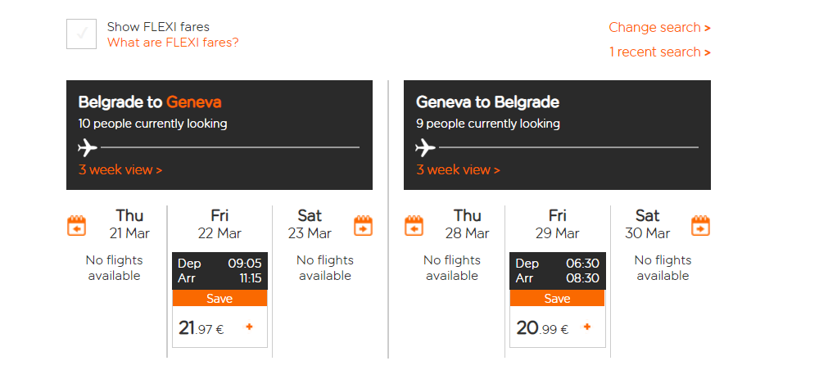Select the 21.97 € Belgrade to Geneva fare

(x=219, y=327)
